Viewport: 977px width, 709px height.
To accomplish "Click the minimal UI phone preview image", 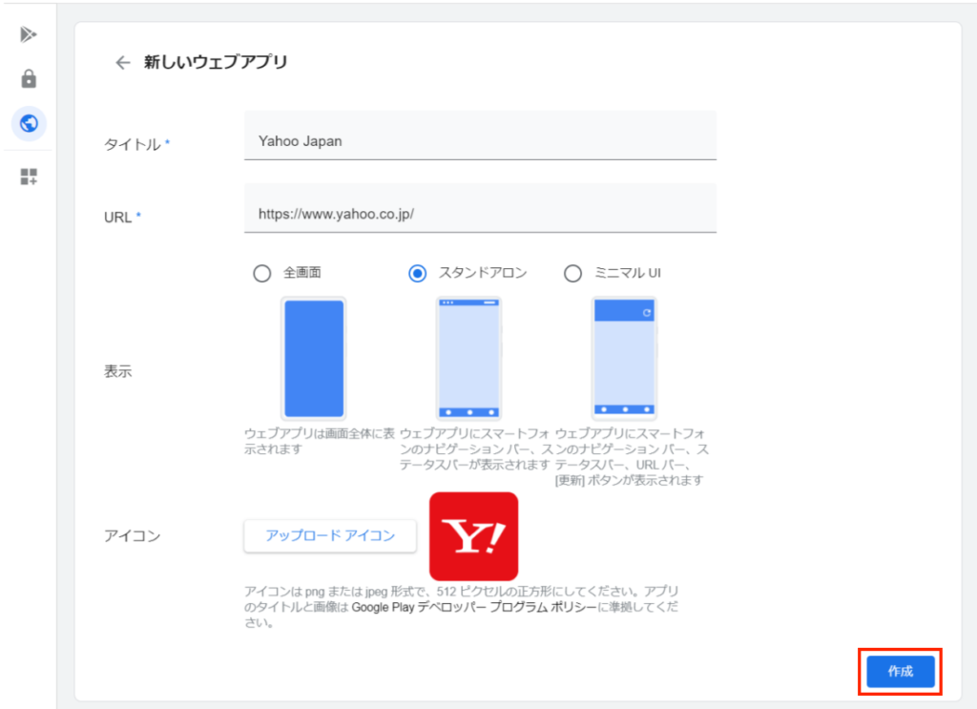I will (624, 359).
